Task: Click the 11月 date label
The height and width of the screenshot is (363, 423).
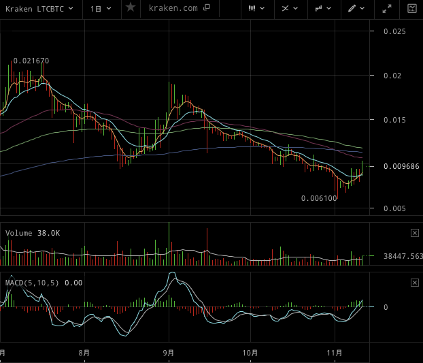Action: (x=335, y=353)
